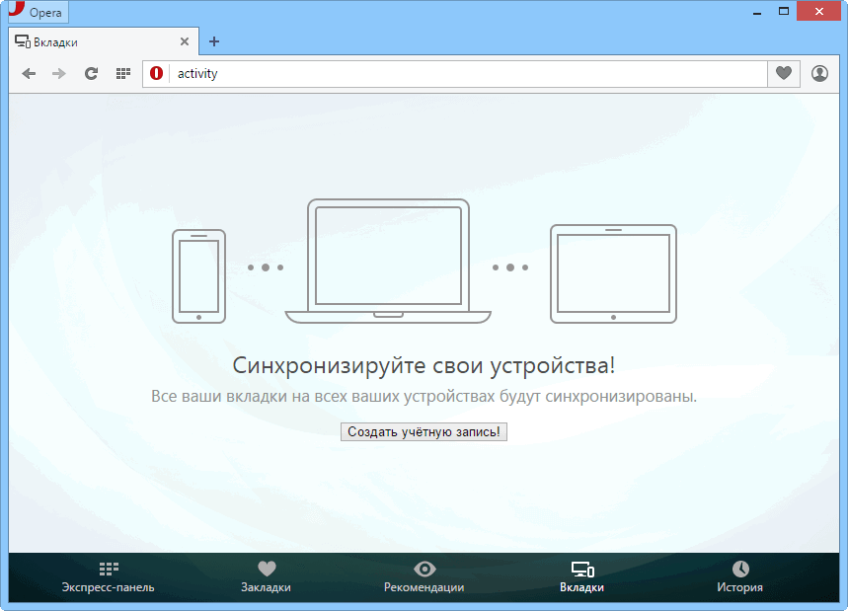Open the Opera menu button

[38, 12]
